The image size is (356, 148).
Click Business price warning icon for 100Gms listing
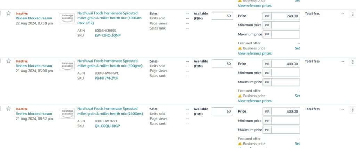[240, 48]
